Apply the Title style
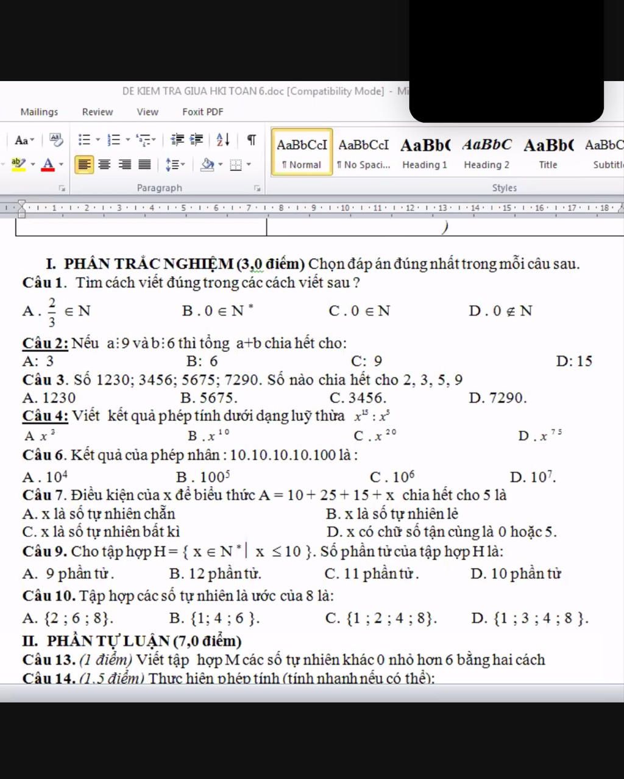The width and height of the screenshot is (624, 779). [x=548, y=152]
